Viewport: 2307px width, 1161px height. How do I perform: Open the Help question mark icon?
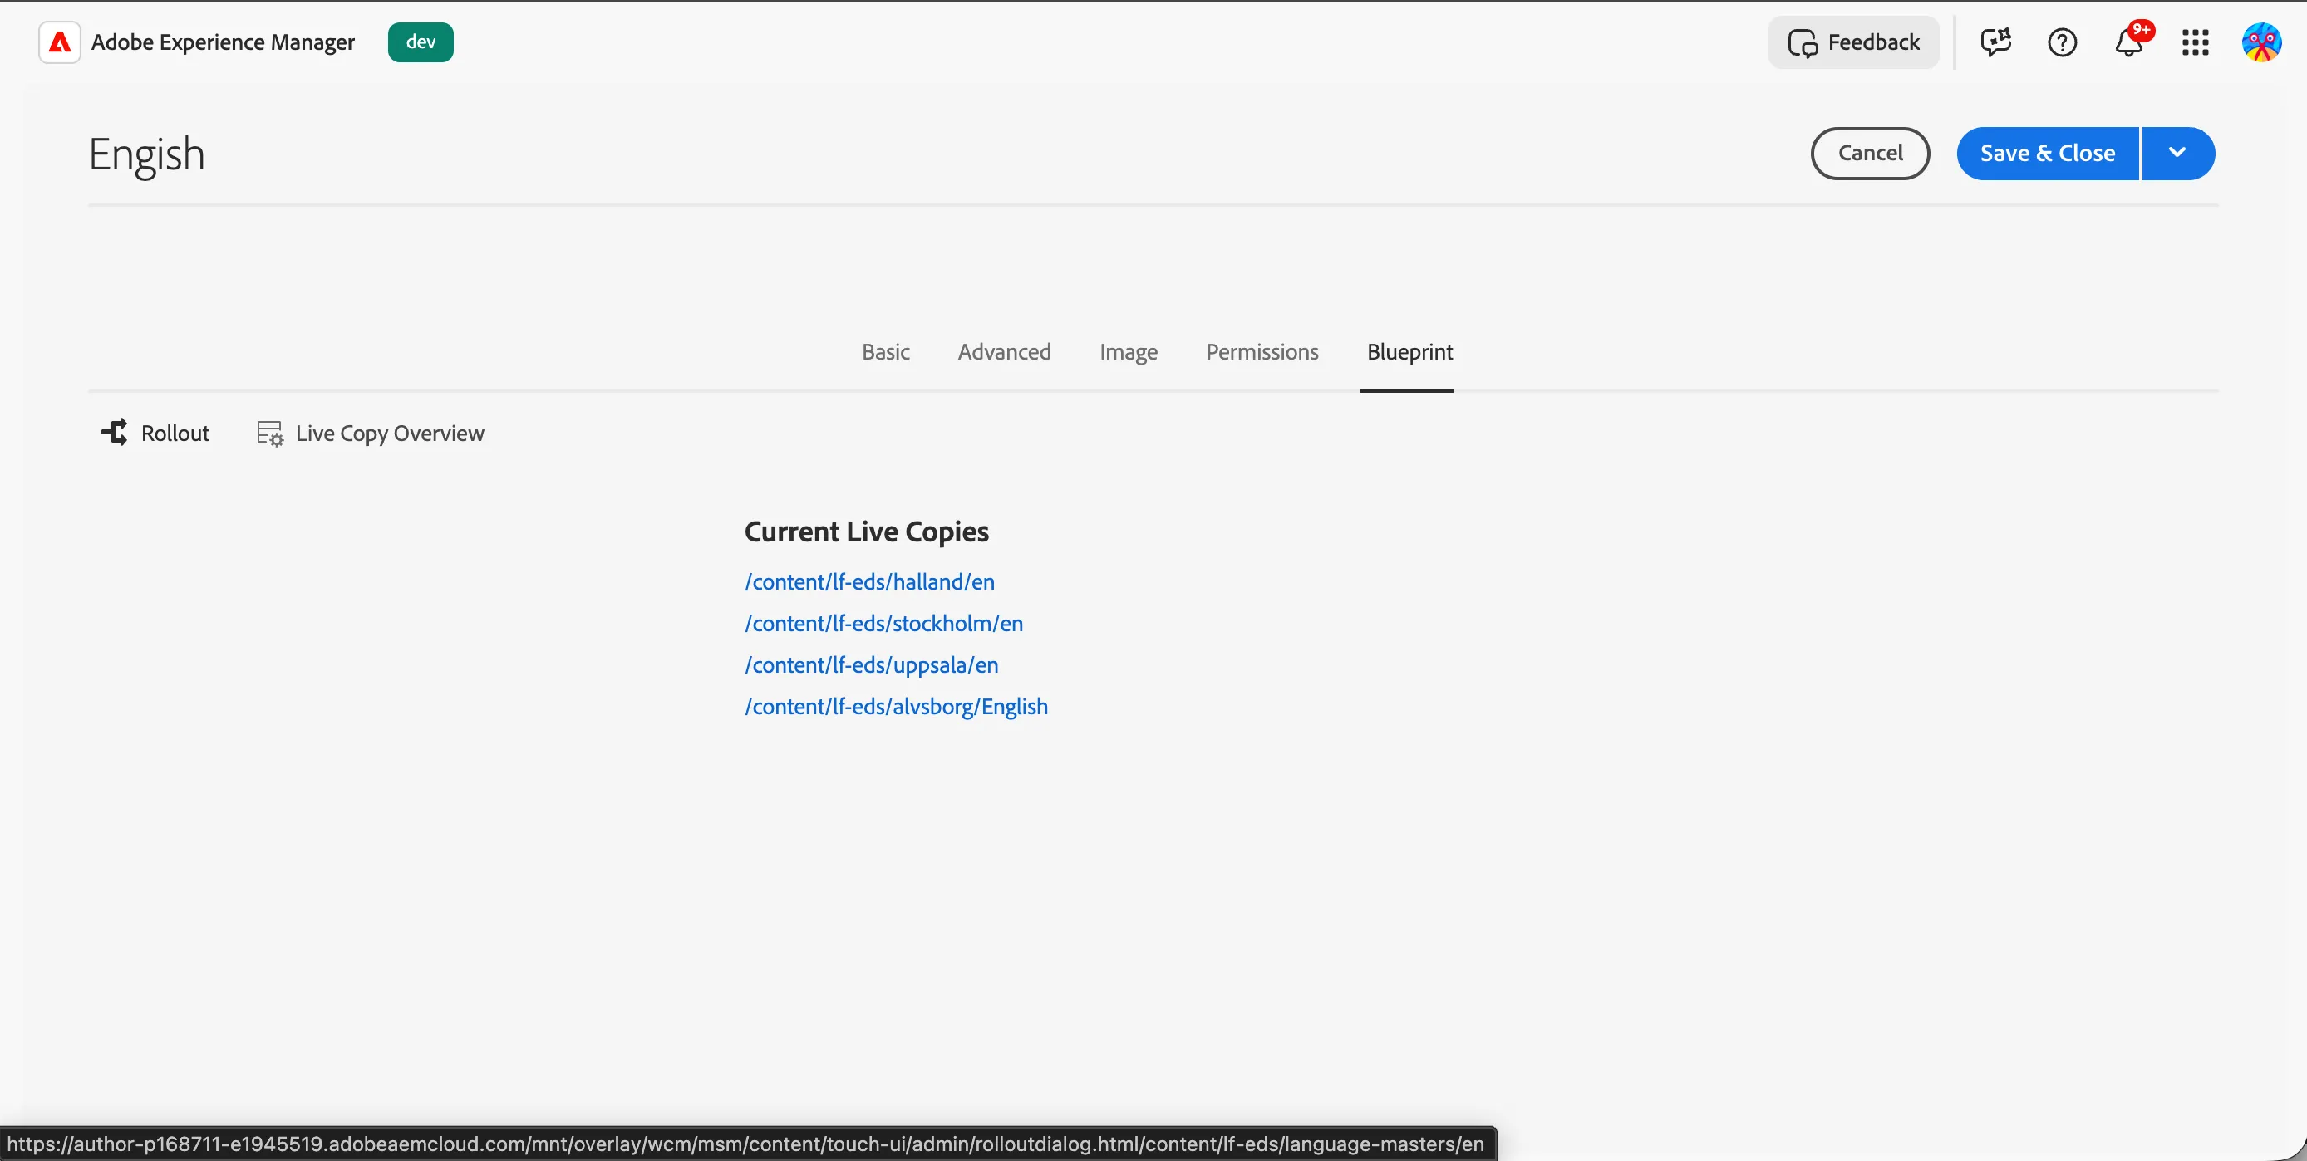2062,42
